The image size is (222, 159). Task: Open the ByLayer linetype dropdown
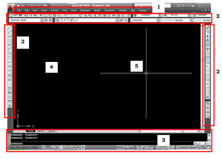tap(191, 20)
